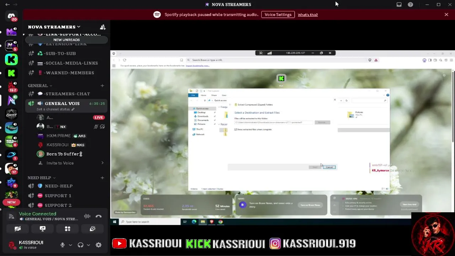Open Discord inbox icon in title bar
The height and width of the screenshot is (256, 455).
pos(399,5)
